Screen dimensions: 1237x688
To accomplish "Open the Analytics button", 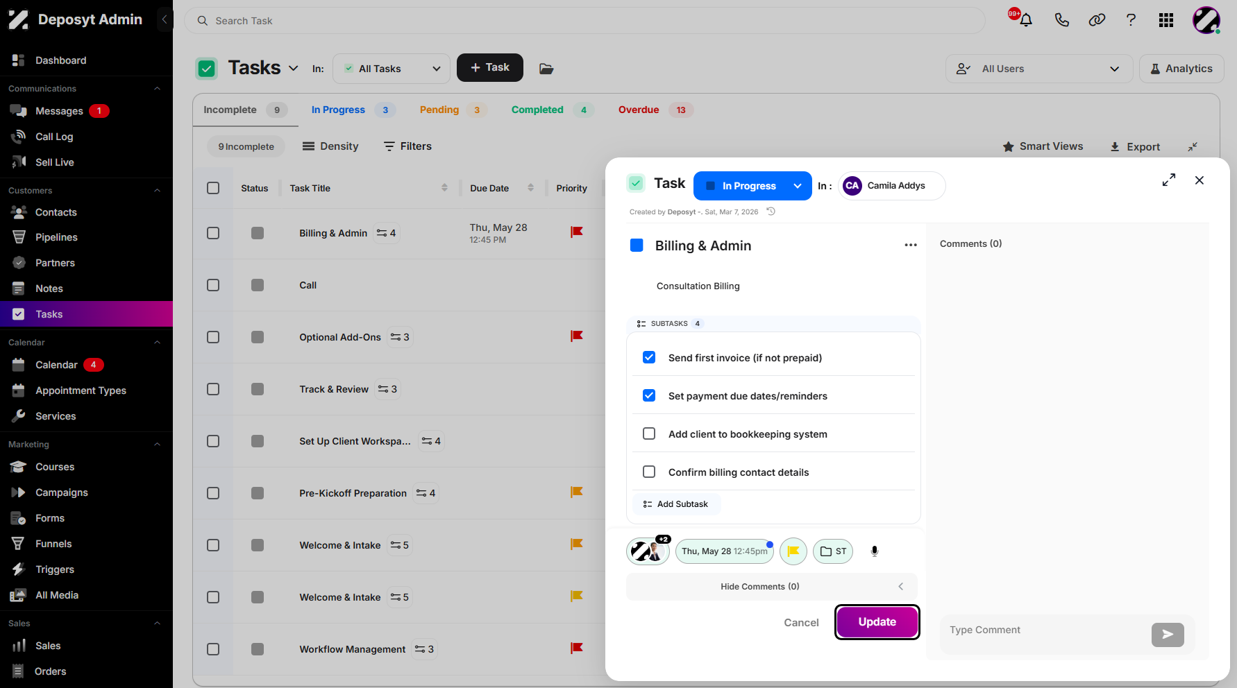I will click(x=1181, y=69).
